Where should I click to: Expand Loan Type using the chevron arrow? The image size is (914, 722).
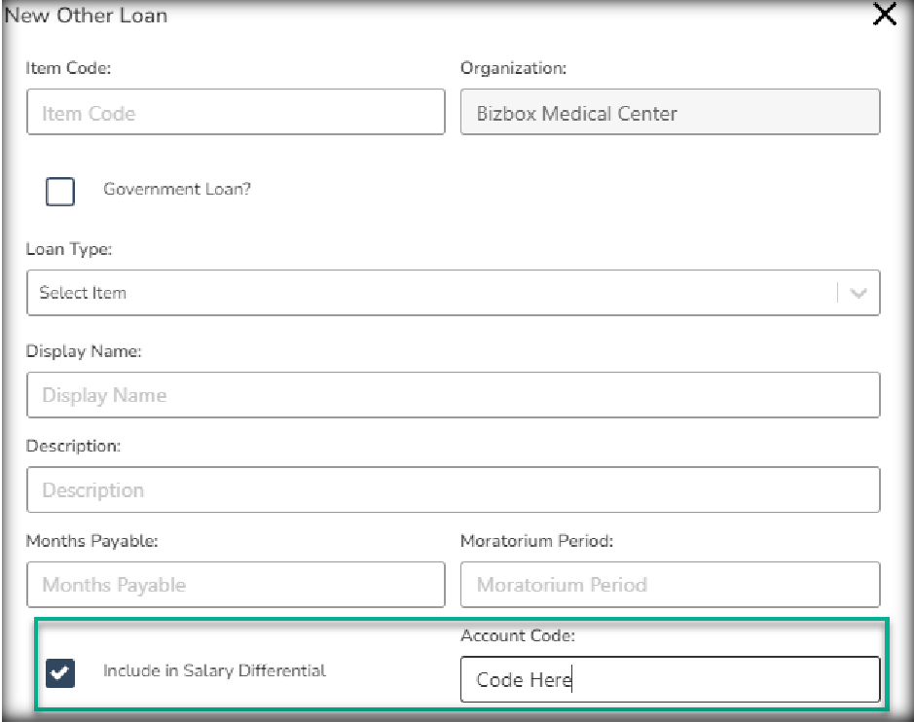coord(859,293)
